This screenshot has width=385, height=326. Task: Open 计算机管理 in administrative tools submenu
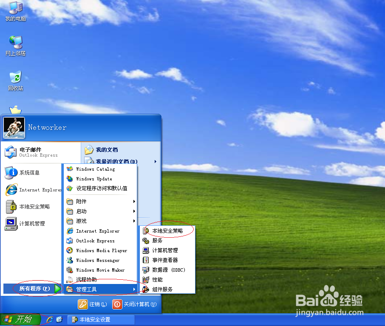tap(167, 250)
